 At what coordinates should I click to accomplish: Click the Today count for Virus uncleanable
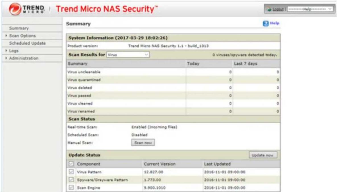[230, 72]
